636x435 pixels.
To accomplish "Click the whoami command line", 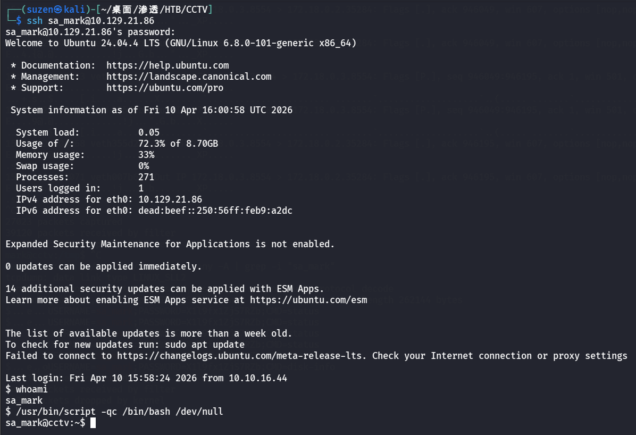I will pyautogui.click(x=31, y=389).
